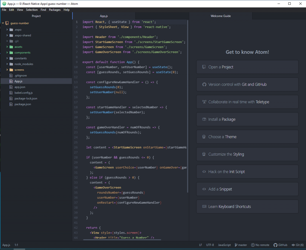Expand the .expo-shared folder chevron
Viewport: 306px width, 250px height.
tap(7, 35)
